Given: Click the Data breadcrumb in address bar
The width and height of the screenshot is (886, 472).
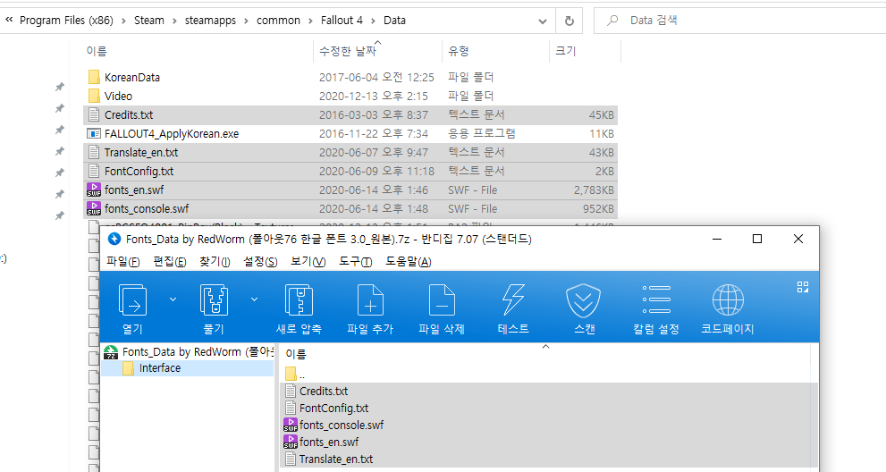Looking at the screenshot, I should click(x=394, y=21).
